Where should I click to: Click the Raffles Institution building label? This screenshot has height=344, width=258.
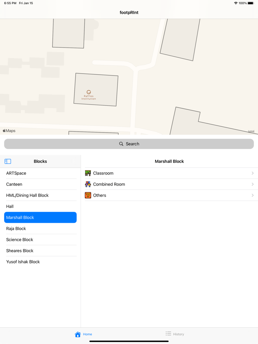point(89,97)
